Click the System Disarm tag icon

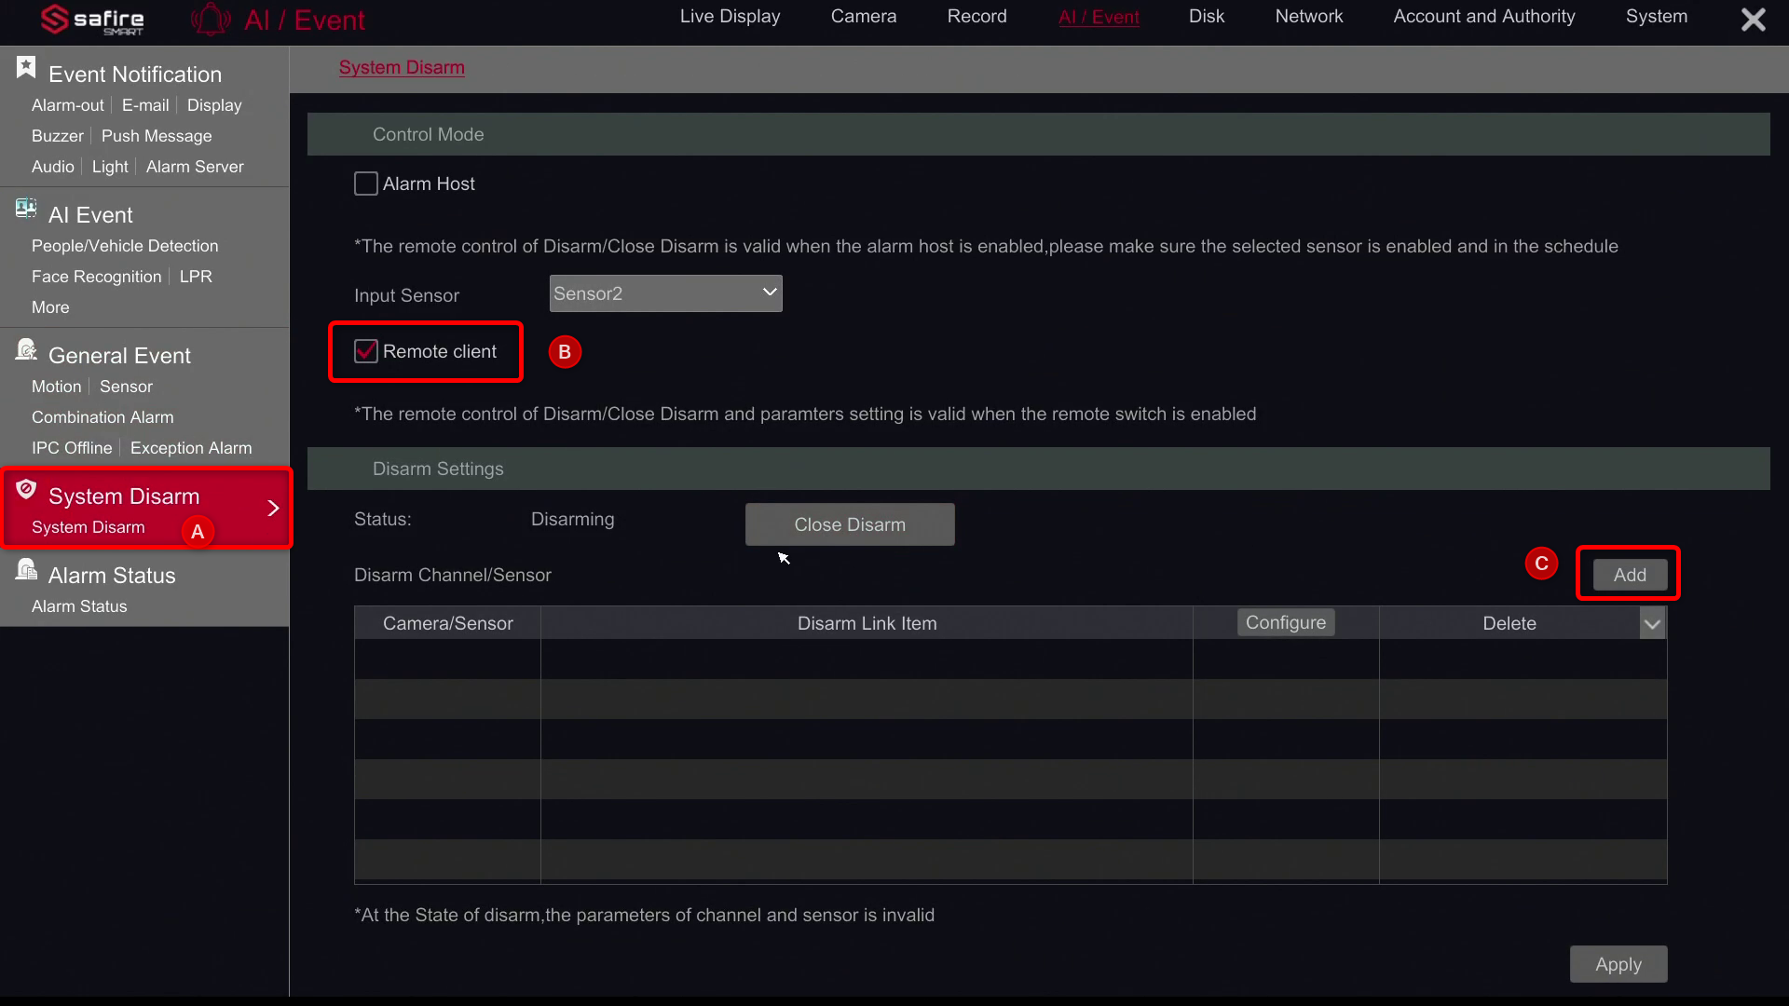25,487
